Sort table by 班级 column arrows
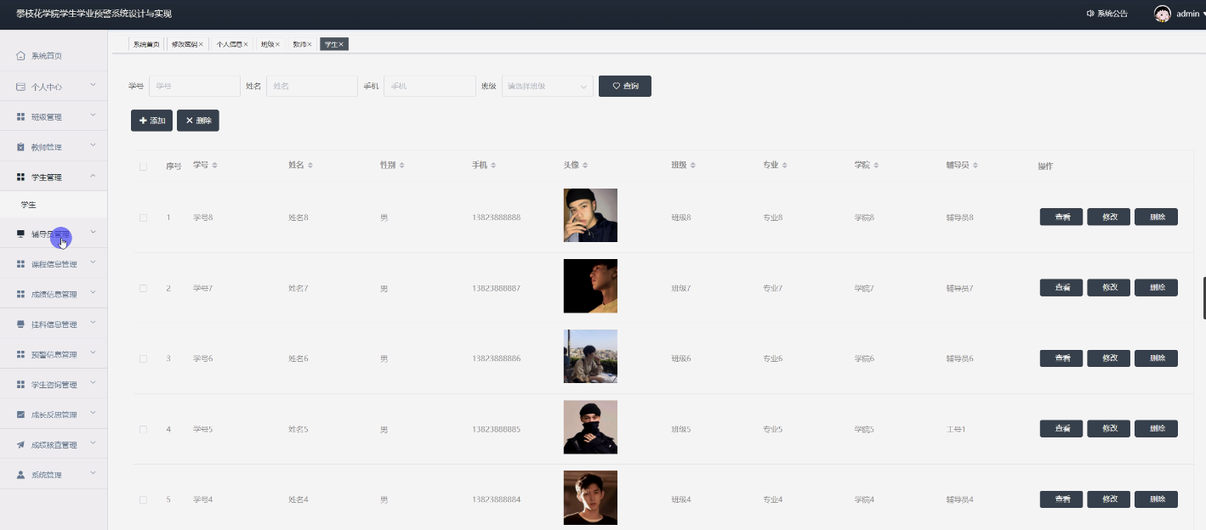Screen dimensions: 1206x530 pos(692,165)
